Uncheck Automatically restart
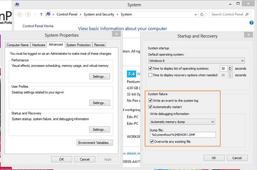Screen dimensions: 257x170 (150, 107)
